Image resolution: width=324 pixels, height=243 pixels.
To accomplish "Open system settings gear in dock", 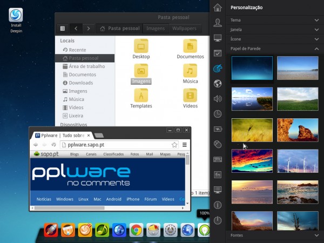I will (171, 230).
